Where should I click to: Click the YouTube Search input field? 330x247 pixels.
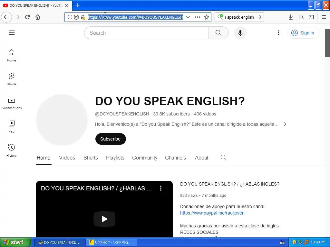click(x=146, y=33)
